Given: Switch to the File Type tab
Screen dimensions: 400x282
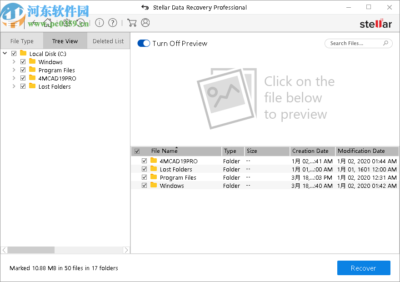Looking at the screenshot, I should (21, 41).
